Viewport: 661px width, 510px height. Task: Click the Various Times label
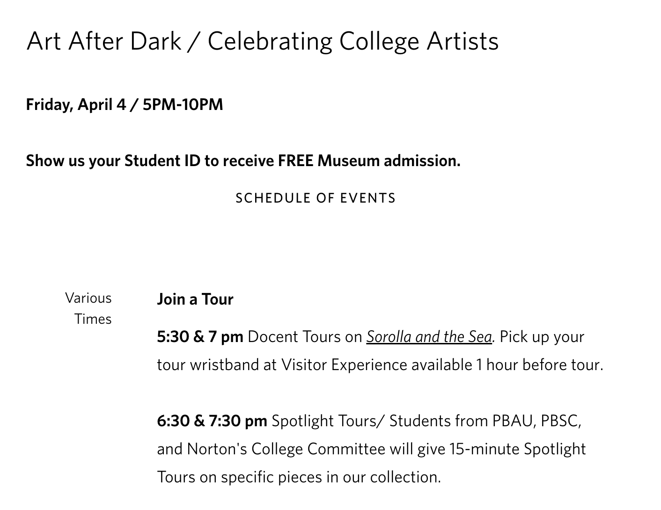[89, 308]
